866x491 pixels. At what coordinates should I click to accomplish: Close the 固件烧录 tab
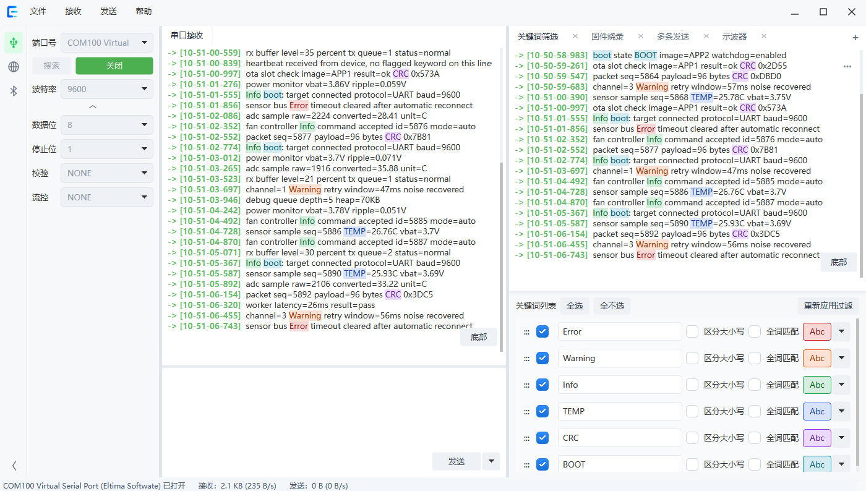(x=641, y=36)
